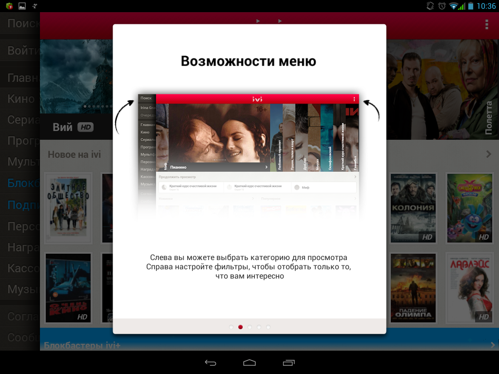
Task: Open the 'Лавлэйс' movie poster
Action: point(469,288)
